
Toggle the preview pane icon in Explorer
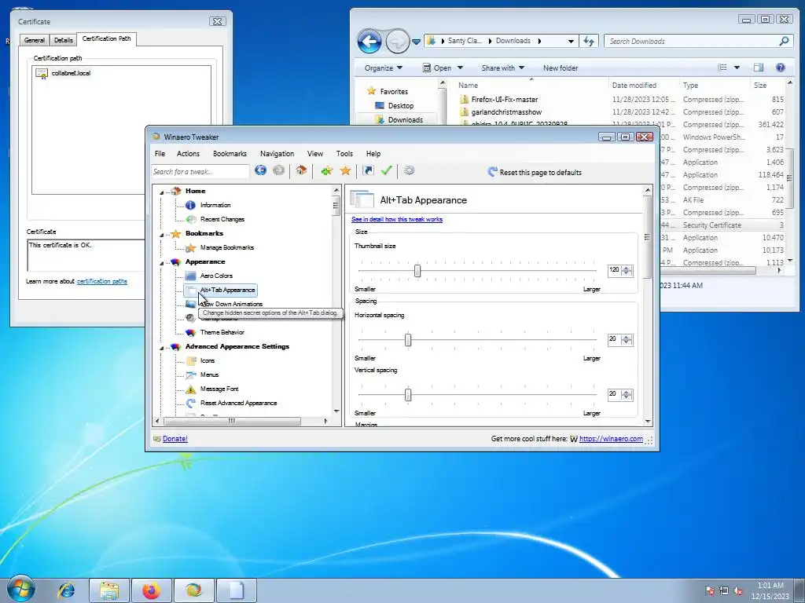pos(759,68)
